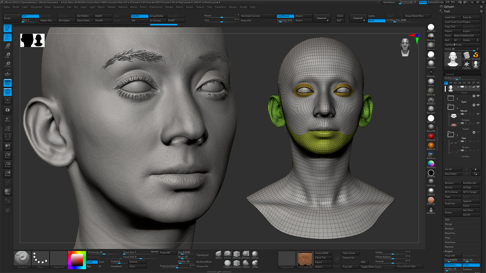The width and height of the screenshot is (486, 273).
Task: Hide the Mouth subtool with its eye toggle
Action: 479,105
